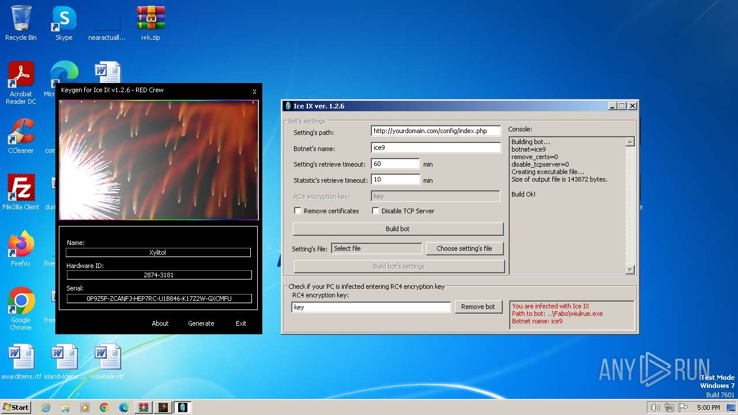The width and height of the screenshot is (738, 415).
Task: Launch Edge from the taskbar
Action: click(x=124, y=408)
